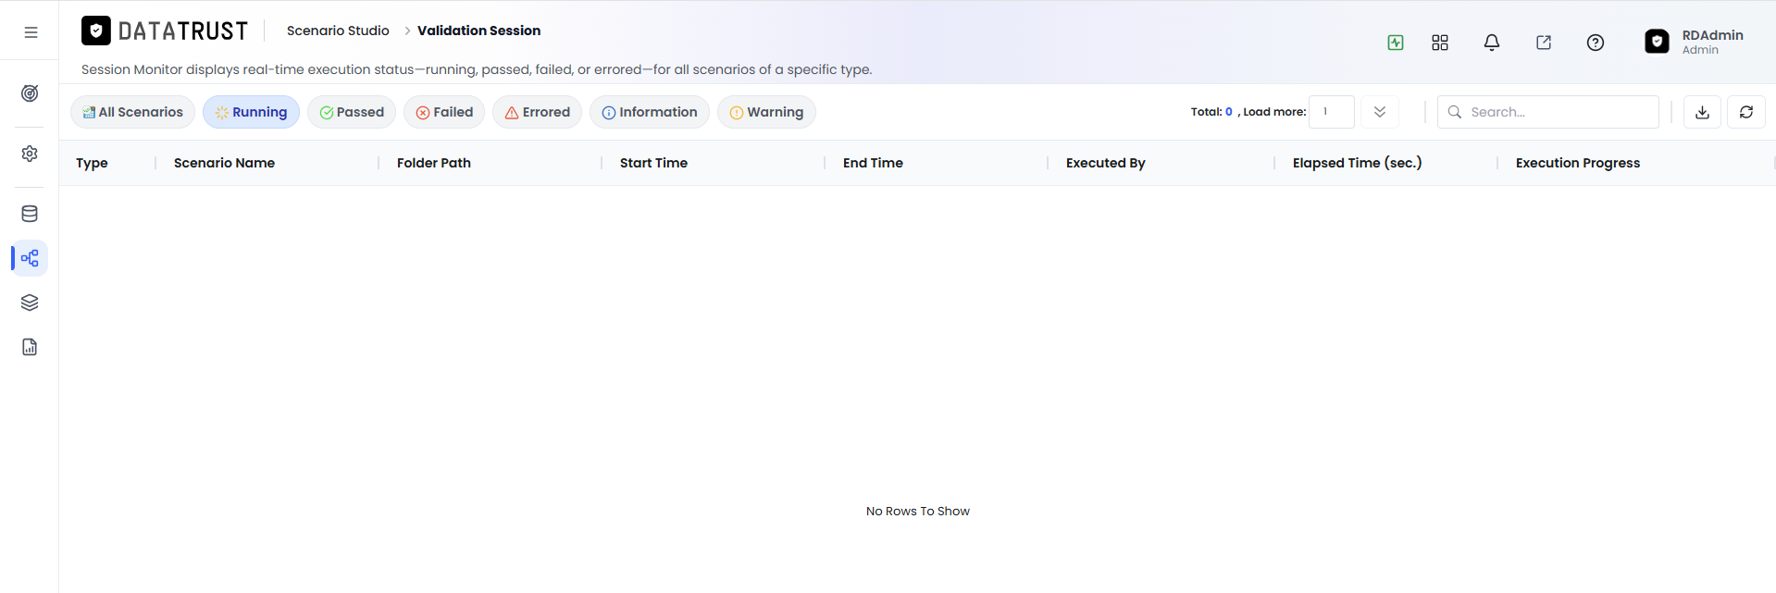Click the RDAdmin profile name
The height and width of the screenshot is (593, 1776).
pos(1712,35)
